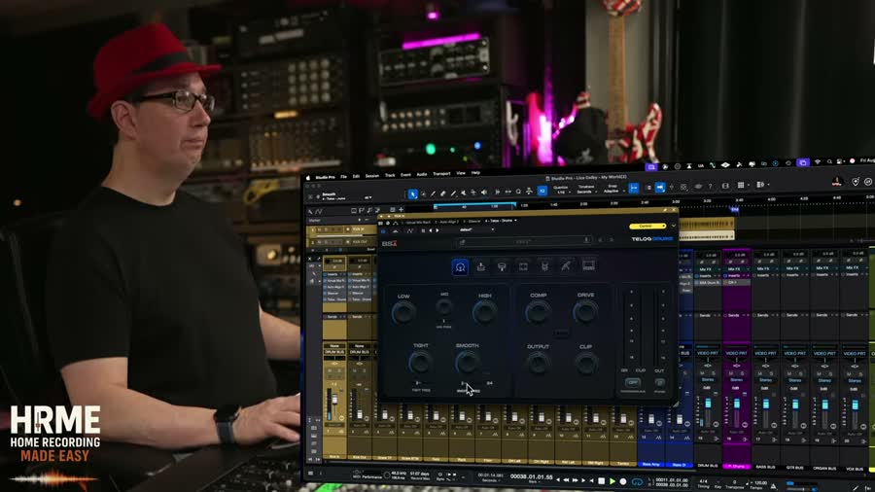
Task: Open the Snap Adaptive dropdown
Action: (x=612, y=189)
